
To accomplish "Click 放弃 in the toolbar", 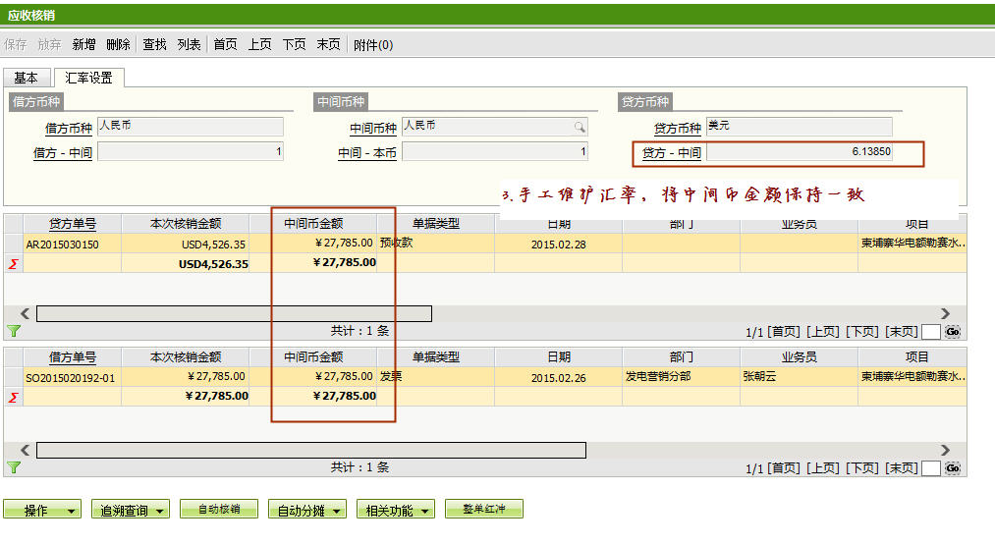I will pos(49,44).
